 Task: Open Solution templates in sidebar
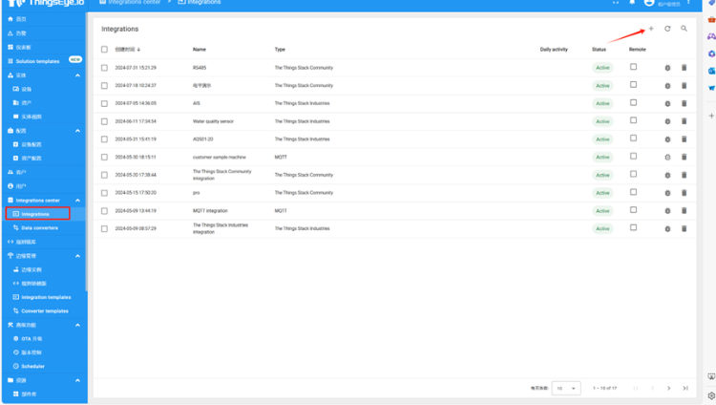click(x=44, y=61)
